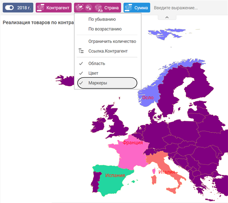Click the Сумма measure button

point(141,7)
